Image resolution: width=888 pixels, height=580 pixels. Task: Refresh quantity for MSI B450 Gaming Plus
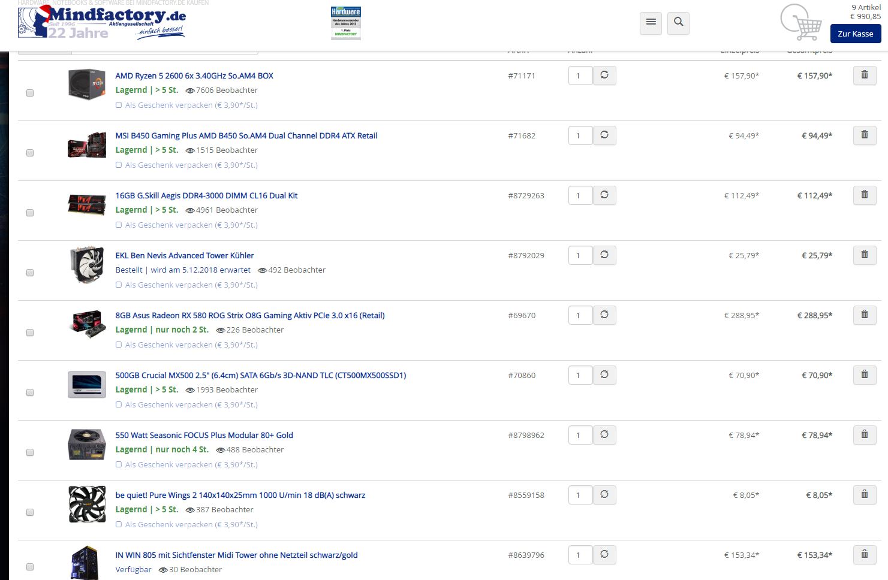click(x=604, y=135)
